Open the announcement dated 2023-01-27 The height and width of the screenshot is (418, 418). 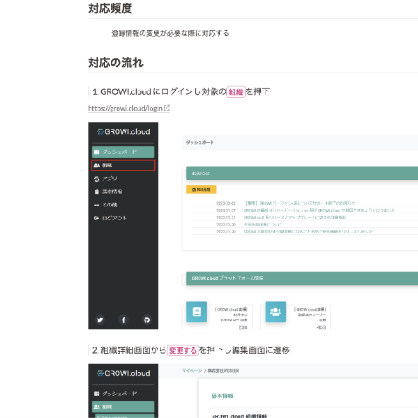coord(319,210)
